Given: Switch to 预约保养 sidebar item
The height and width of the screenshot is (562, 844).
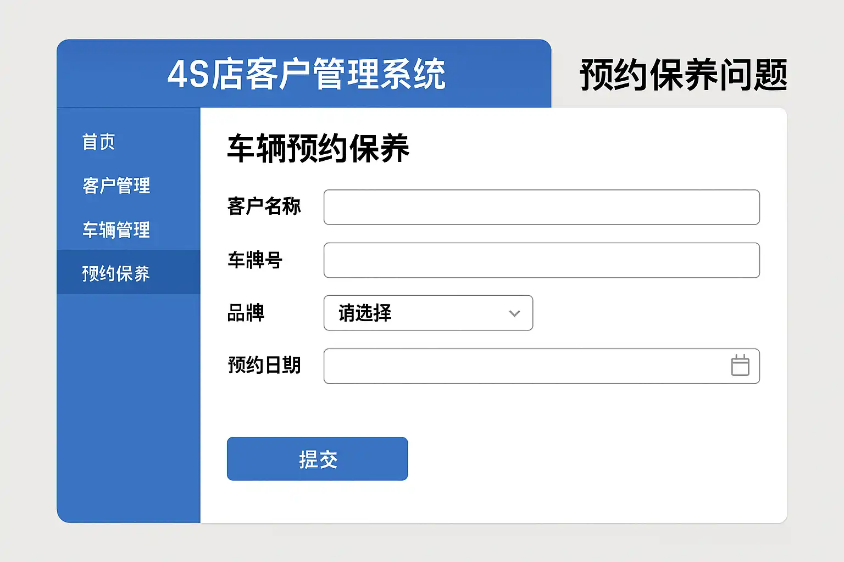Looking at the screenshot, I should click(116, 273).
